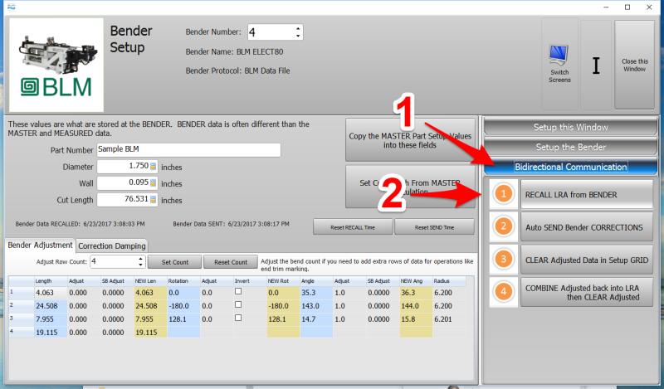Toggle Invert checkbox in row 3
This screenshot has height=389, width=664.
click(x=238, y=318)
